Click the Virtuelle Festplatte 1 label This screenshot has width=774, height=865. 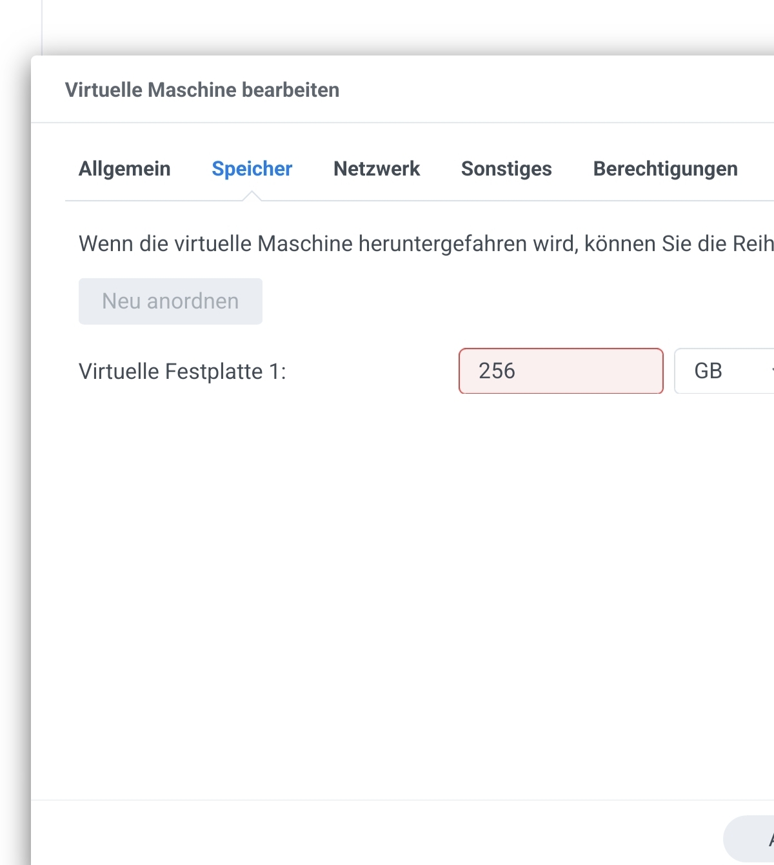pos(182,372)
